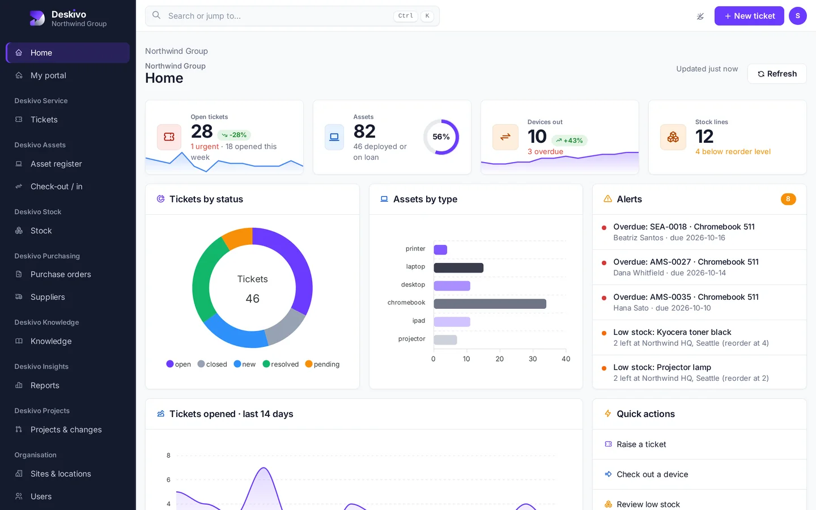This screenshot has height=510, width=816.
Task: Open Projects & changes page
Action: (68, 430)
